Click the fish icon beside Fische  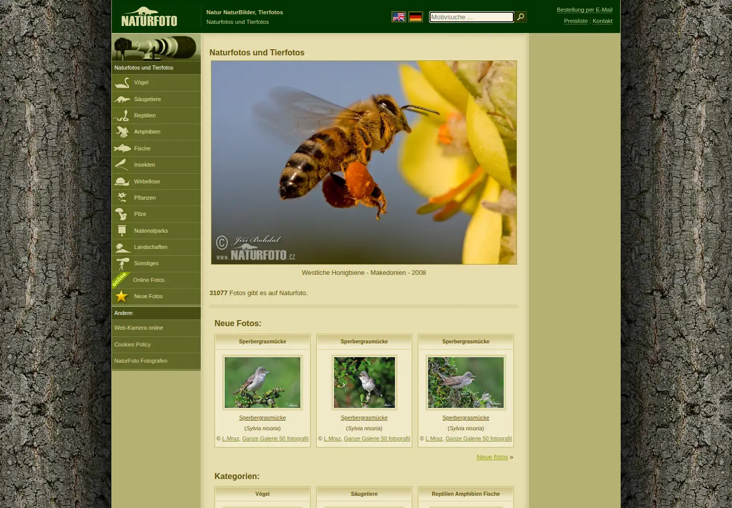tap(122, 148)
